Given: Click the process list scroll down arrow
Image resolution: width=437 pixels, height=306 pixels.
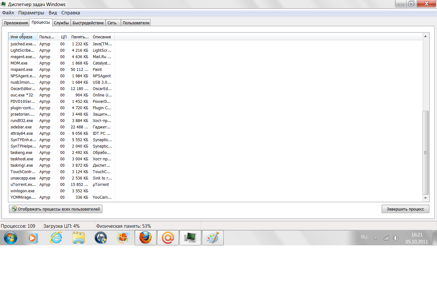Looking at the screenshot, I should point(425,198).
